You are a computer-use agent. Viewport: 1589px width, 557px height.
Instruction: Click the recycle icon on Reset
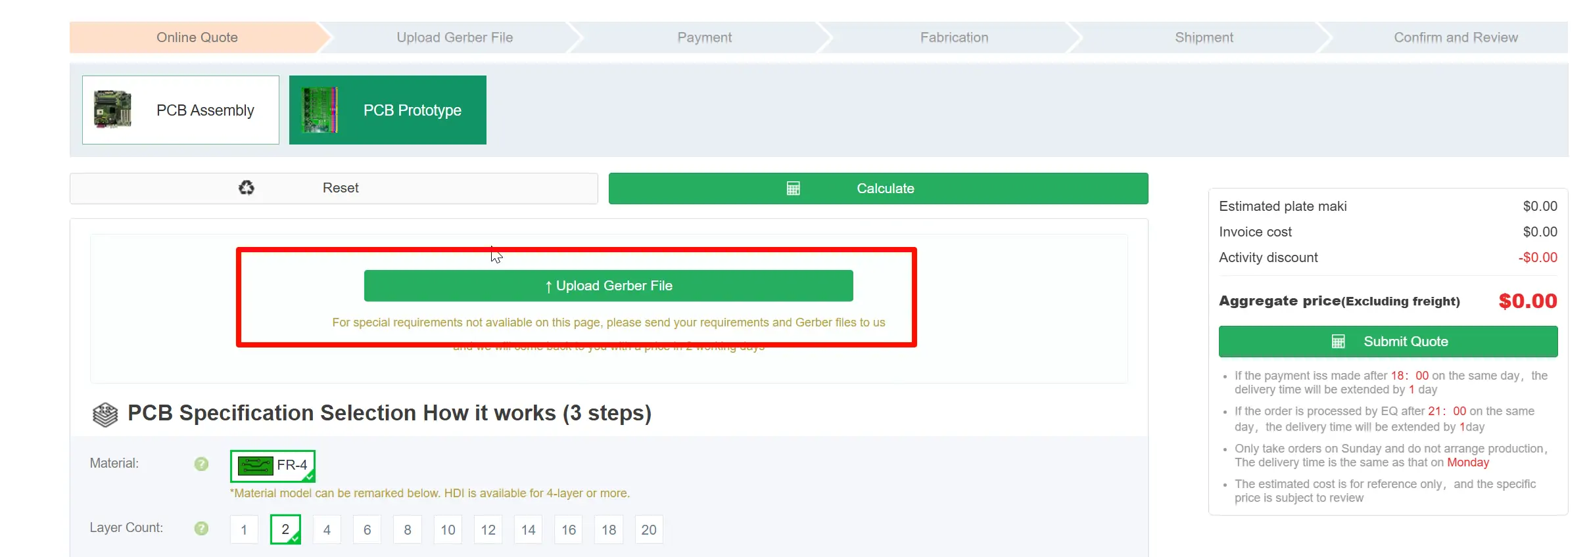[x=247, y=188]
